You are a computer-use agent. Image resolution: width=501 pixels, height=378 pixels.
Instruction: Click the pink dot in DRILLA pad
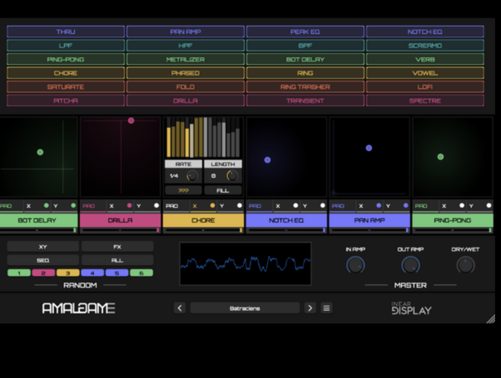[x=131, y=121]
